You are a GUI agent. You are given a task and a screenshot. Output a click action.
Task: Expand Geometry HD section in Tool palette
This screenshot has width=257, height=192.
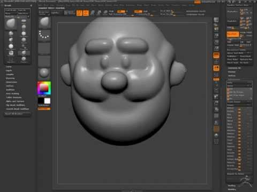click(234, 68)
